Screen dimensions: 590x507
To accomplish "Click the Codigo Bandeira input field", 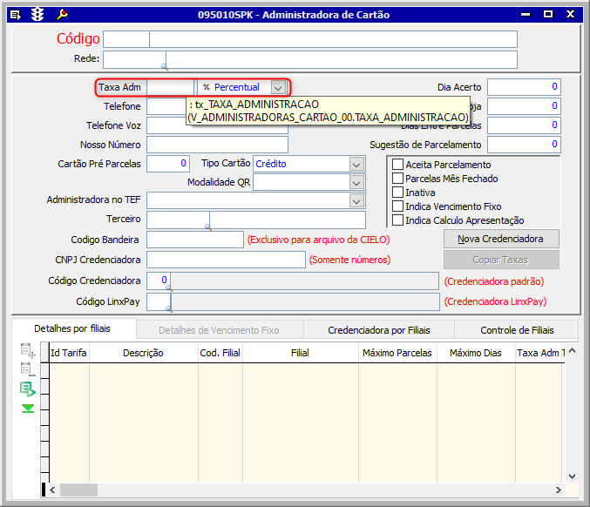I will [x=195, y=240].
